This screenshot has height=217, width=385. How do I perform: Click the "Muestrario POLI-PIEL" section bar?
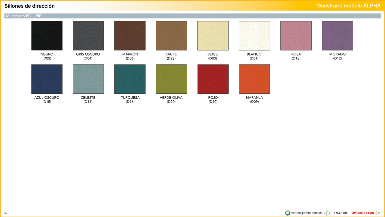pyautogui.click(x=192, y=16)
